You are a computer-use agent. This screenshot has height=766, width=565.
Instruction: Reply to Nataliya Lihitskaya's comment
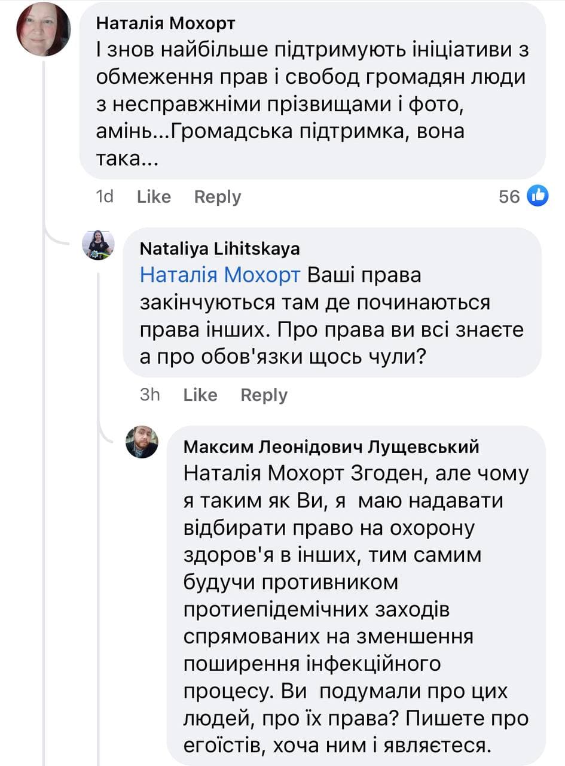[x=264, y=394]
